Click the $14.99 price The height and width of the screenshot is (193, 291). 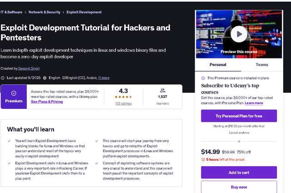(x=211, y=152)
